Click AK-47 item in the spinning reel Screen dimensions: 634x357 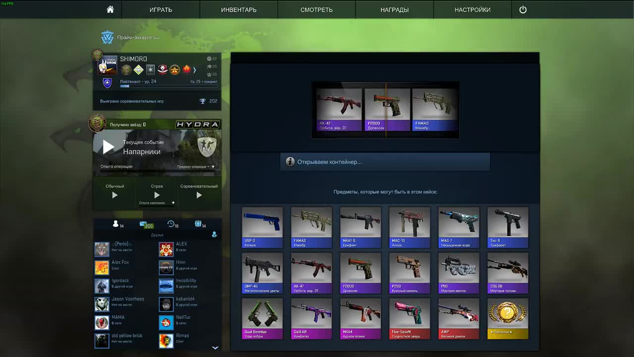click(x=339, y=110)
